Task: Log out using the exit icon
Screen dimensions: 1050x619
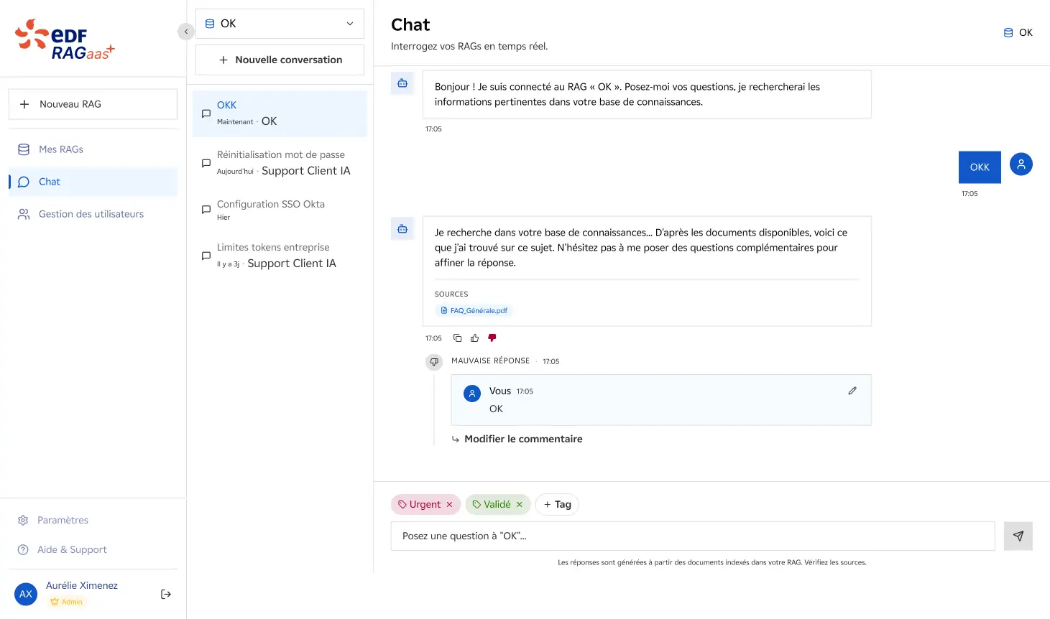Action: [166, 594]
